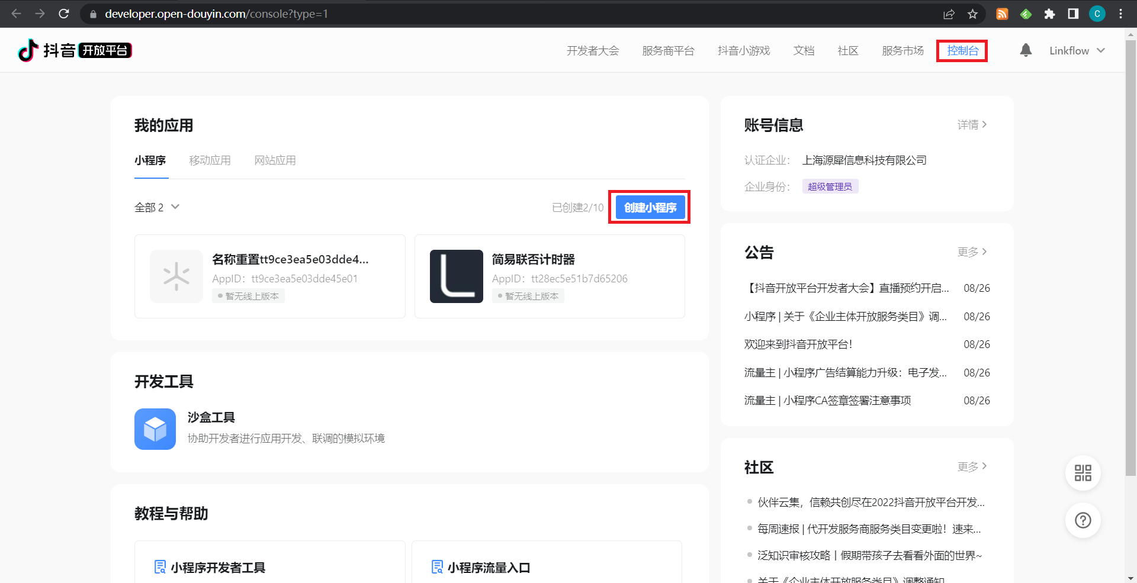
Task: Open the 名称重置tt9ce3ea5e03dde4... app title
Action: coord(290,259)
